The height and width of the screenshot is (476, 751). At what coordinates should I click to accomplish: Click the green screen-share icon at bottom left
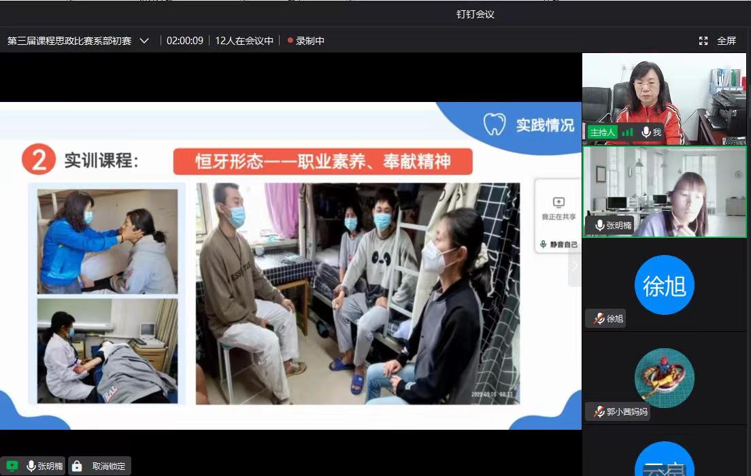[12, 466]
